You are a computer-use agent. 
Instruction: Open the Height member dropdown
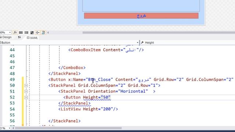point(187,43)
